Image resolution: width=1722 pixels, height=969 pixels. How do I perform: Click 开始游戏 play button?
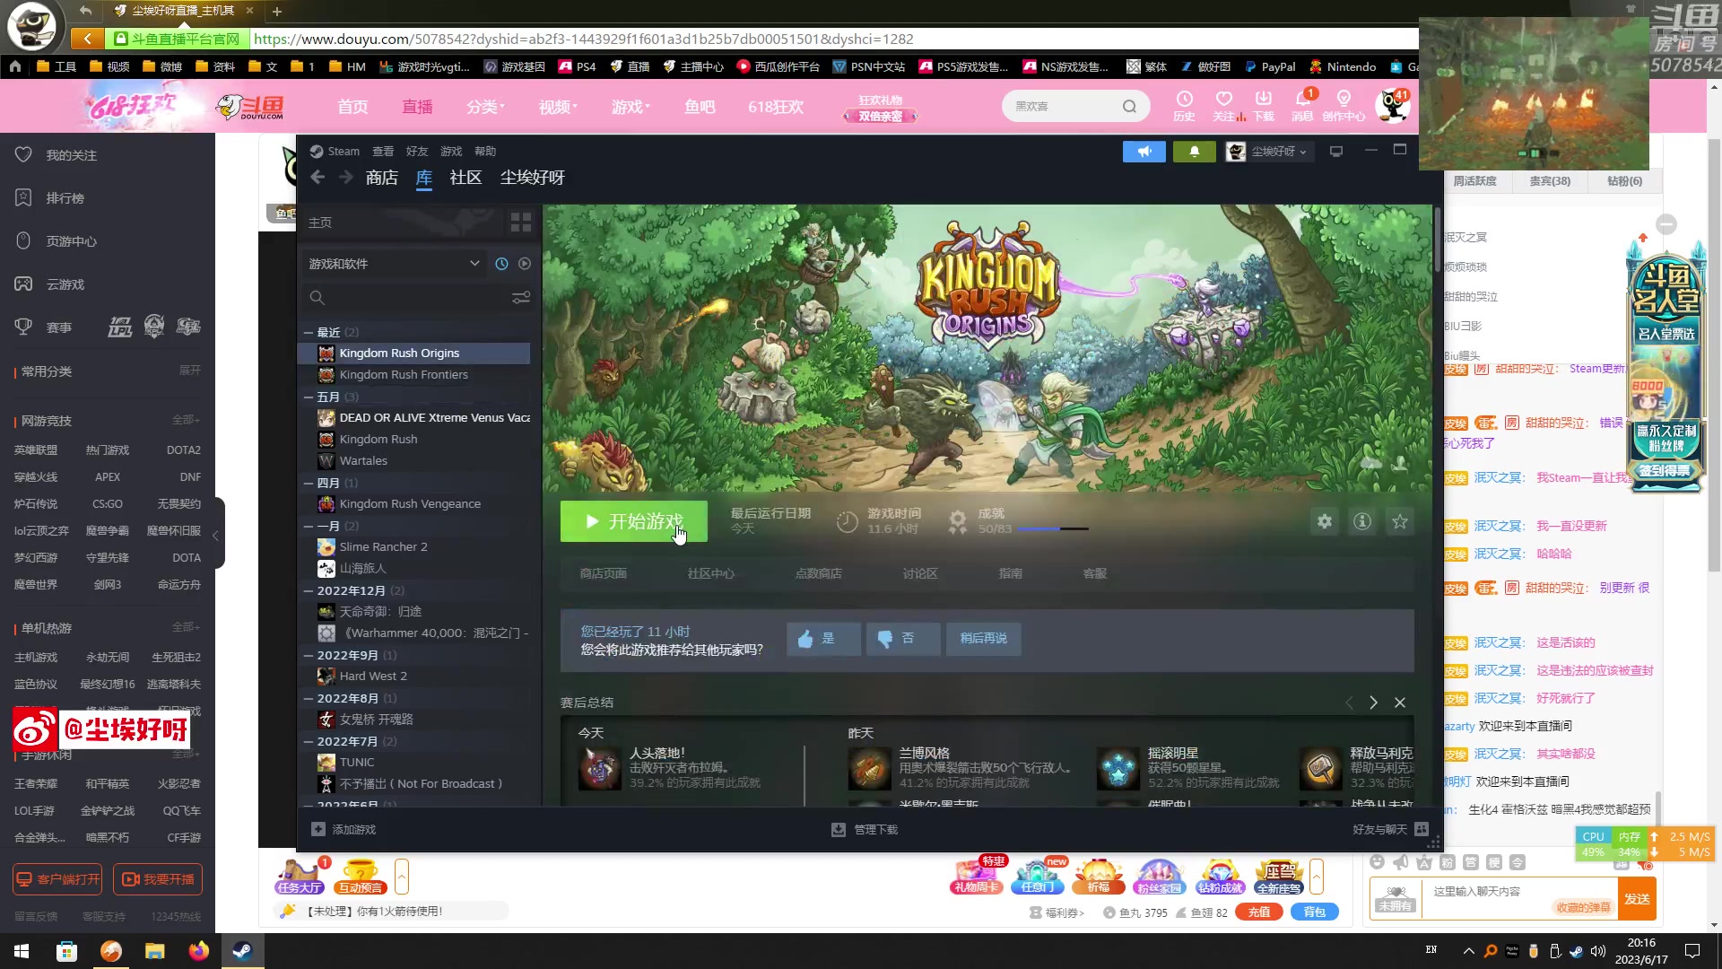tap(633, 521)
